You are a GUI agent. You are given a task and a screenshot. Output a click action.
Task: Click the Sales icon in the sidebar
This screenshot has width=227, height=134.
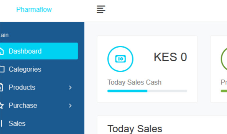2,124
